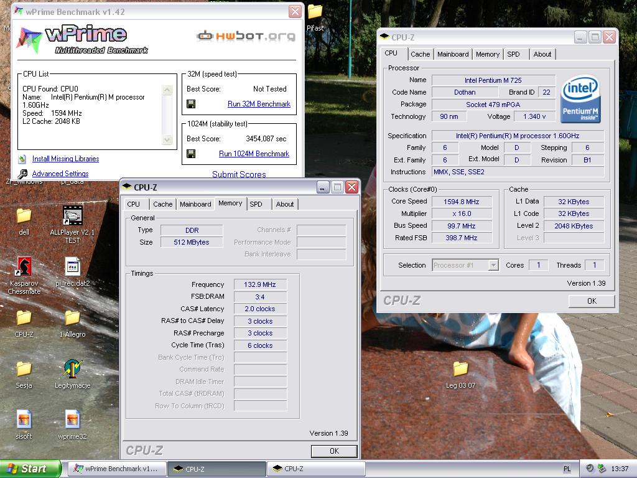Open the Processor #1 selection dropdown
The image size is (637, 478).
pyautogui.click(x=493, y=265)
